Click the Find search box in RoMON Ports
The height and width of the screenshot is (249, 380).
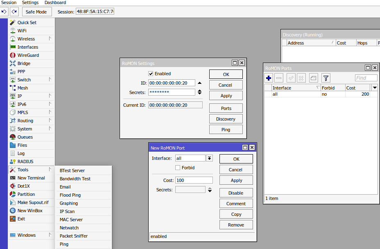(x=366, y=78)
